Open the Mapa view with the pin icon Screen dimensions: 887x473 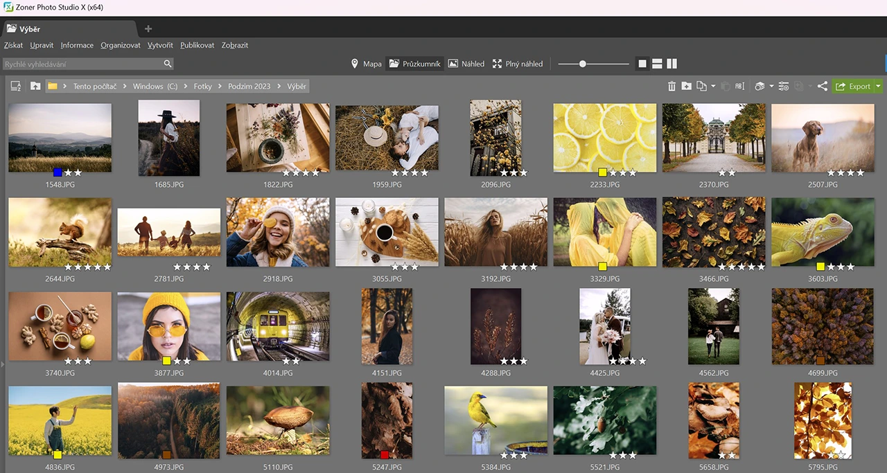(355, 63)
